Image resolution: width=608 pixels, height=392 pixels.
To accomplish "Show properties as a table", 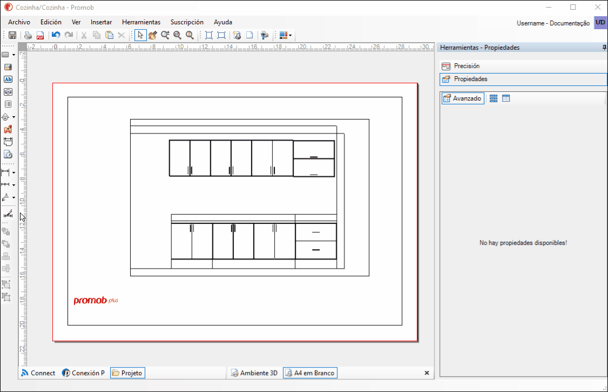I will 505,98.
